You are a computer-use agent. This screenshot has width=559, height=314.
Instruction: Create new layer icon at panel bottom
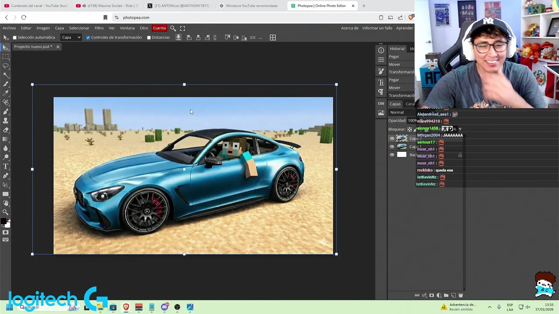(453, 295)
